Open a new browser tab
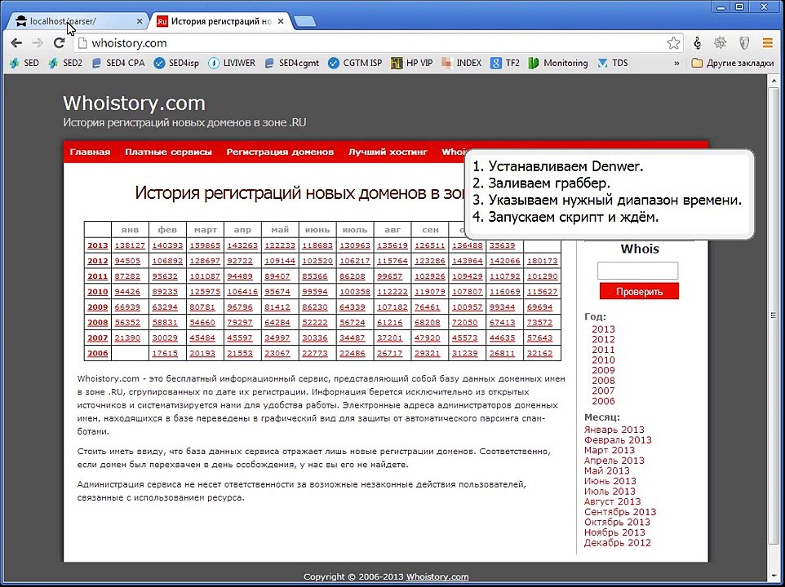This screenshot has width=785, height=587. click(304, 21)
